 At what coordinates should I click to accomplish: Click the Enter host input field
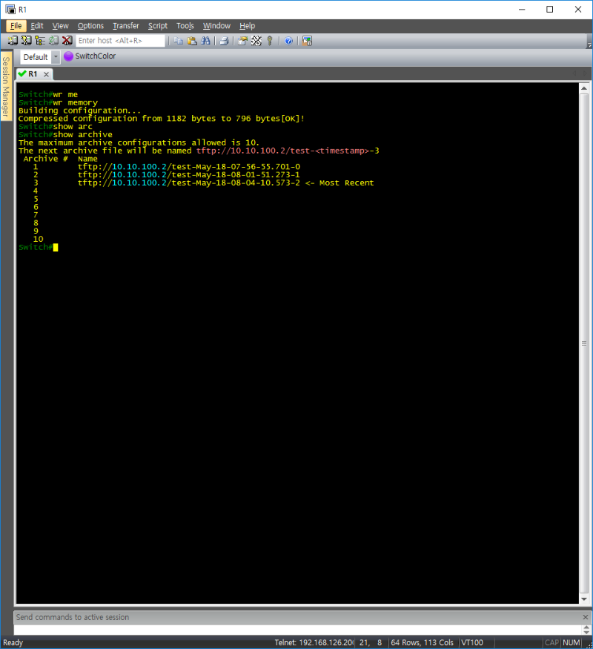point(120,41)
